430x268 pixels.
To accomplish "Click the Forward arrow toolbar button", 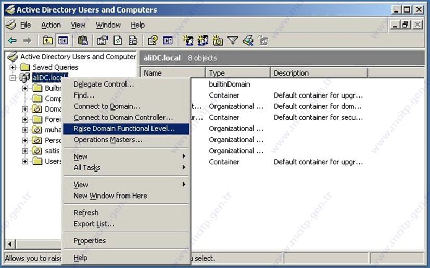I will [x=27, y=41].
